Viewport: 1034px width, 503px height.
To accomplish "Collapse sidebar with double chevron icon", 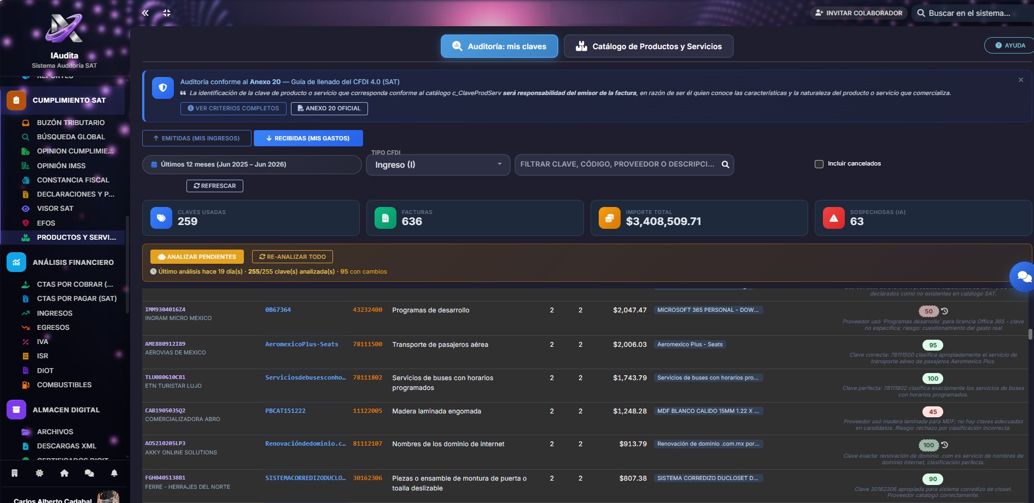I will tap(145, 13).
